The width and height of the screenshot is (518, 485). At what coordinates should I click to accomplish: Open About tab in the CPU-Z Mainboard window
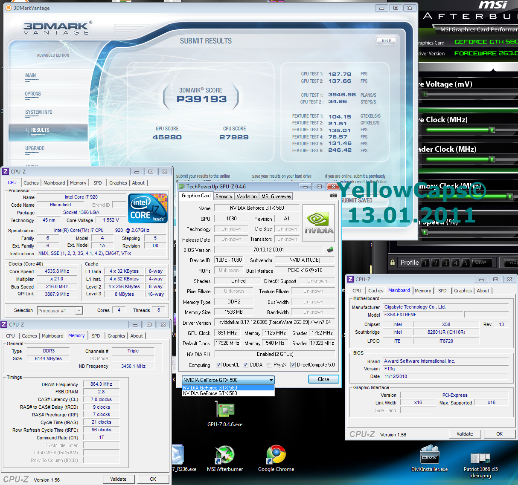[483, 291]
